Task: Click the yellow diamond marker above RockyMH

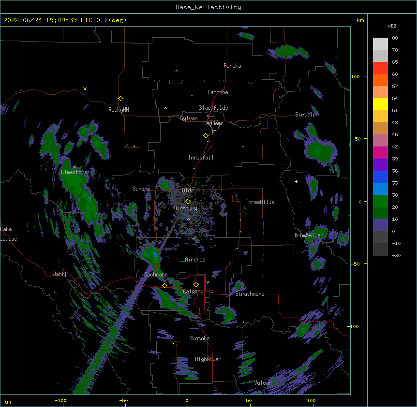Action: [x=121, y=99]
